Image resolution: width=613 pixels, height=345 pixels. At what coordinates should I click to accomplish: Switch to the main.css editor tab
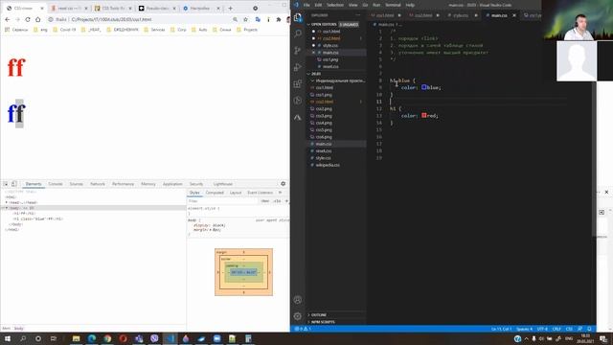click(499, 15)
